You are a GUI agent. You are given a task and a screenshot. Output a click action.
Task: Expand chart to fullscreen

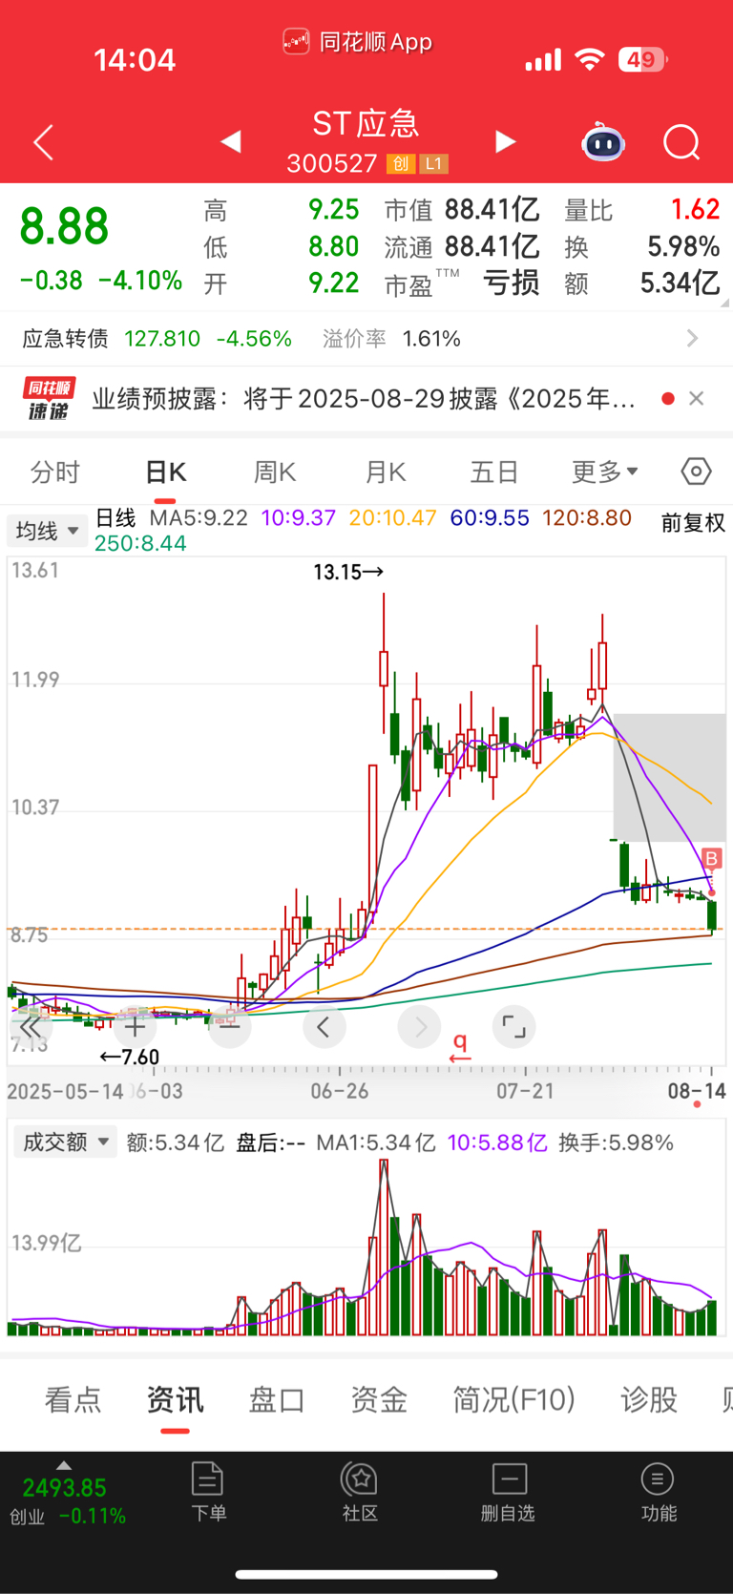pos(513,1027)
